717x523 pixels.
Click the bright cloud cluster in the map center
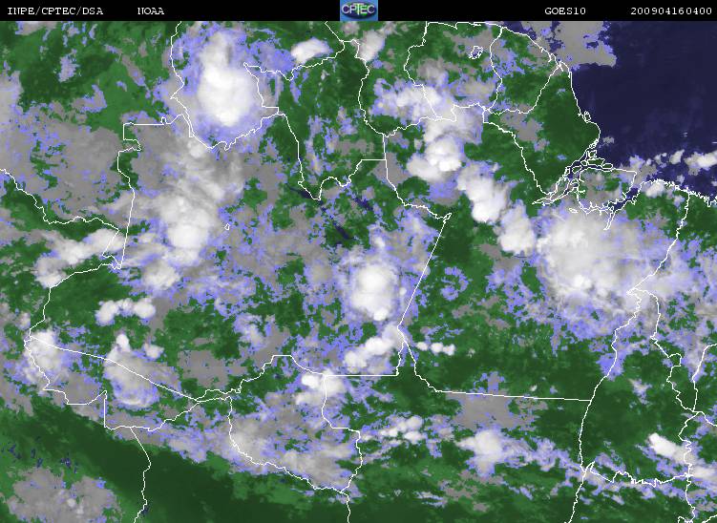point(370,286)
